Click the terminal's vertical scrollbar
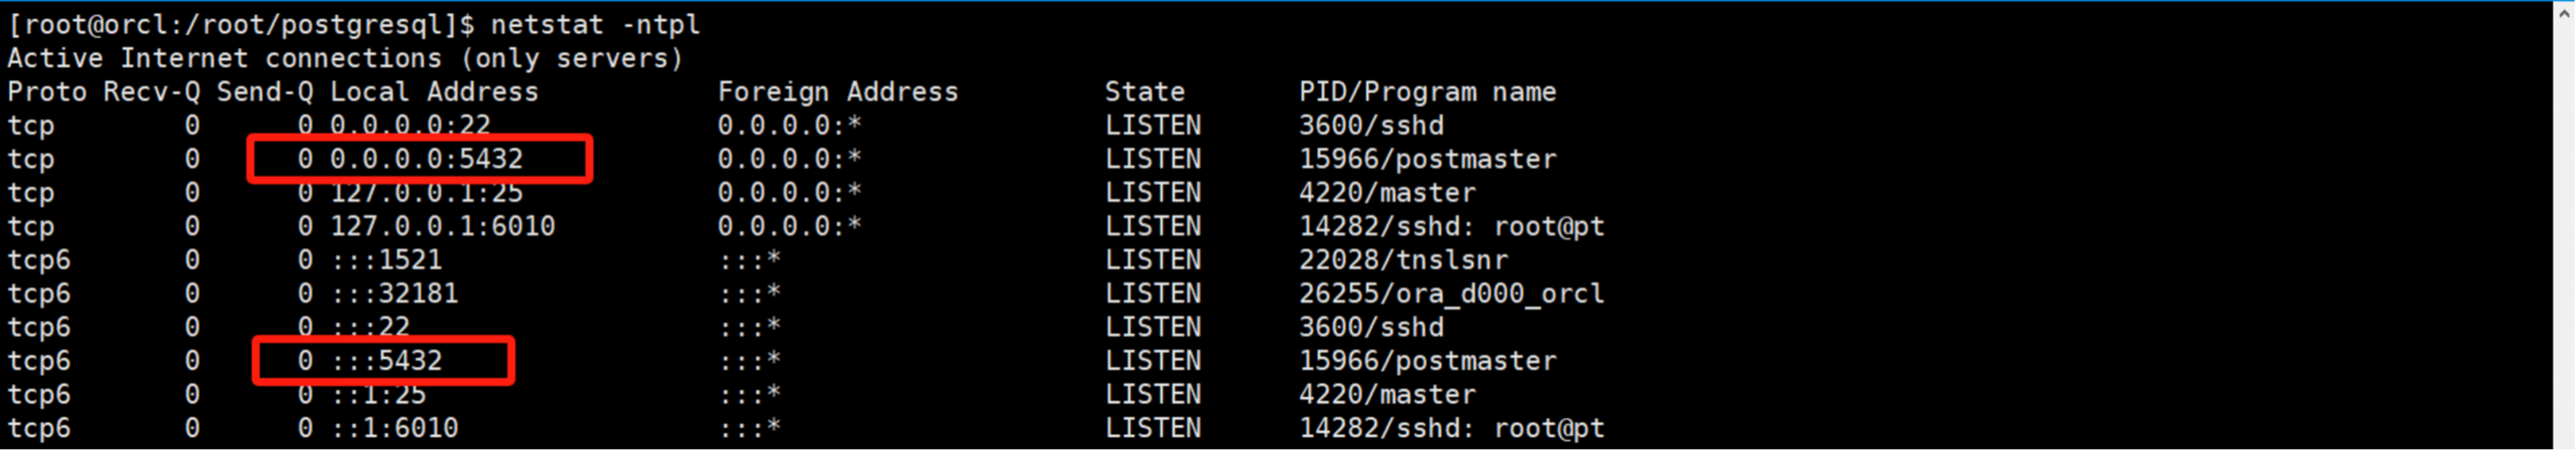Screen dimensions: 2576x452 tap(2564, 226)
